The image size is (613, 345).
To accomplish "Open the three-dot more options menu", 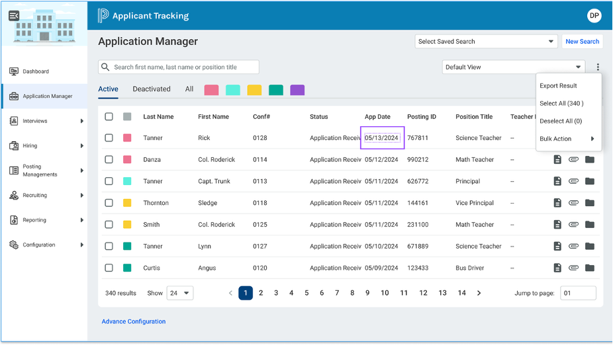I will click(x=598, y=67).
